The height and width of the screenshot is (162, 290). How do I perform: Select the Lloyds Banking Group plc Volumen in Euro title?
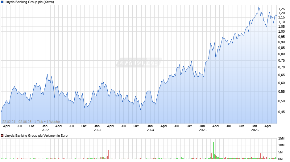pyautogui.click(x=36, y=136)
